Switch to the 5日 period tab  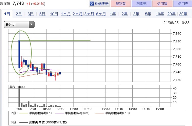pos(42,14)
